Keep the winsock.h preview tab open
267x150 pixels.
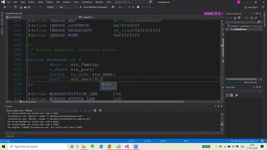216,13
